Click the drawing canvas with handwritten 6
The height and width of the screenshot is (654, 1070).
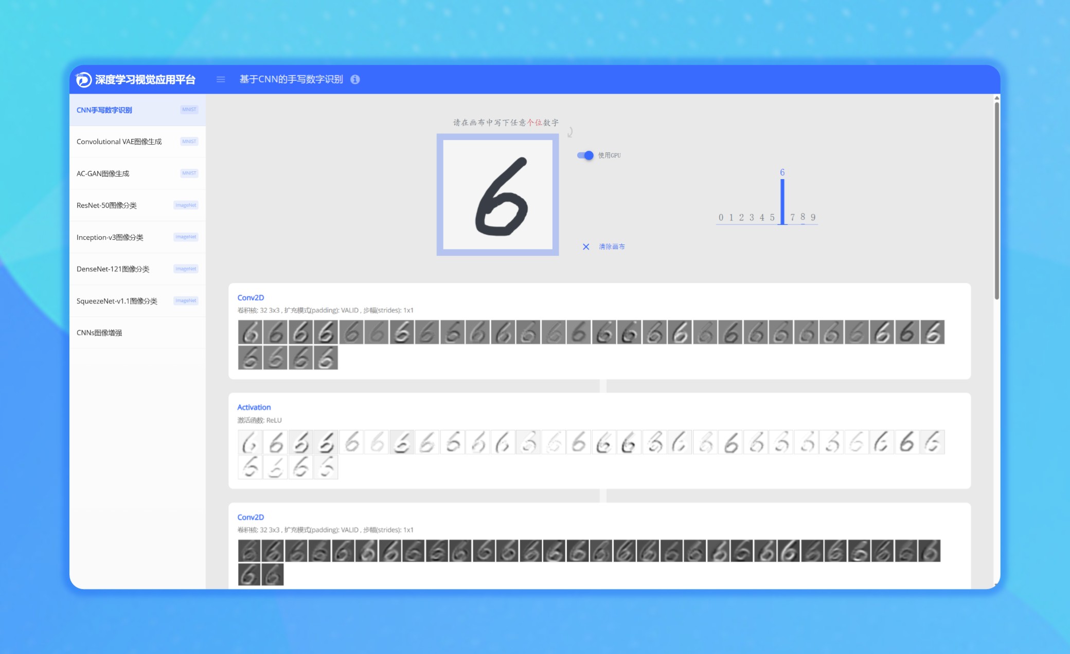(x=498, y=195)
